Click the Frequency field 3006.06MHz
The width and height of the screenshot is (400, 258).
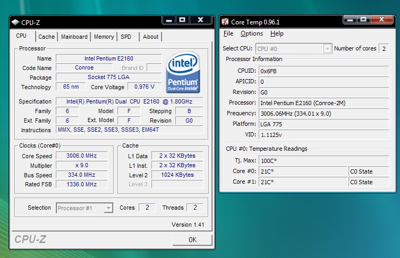point(324,114)
